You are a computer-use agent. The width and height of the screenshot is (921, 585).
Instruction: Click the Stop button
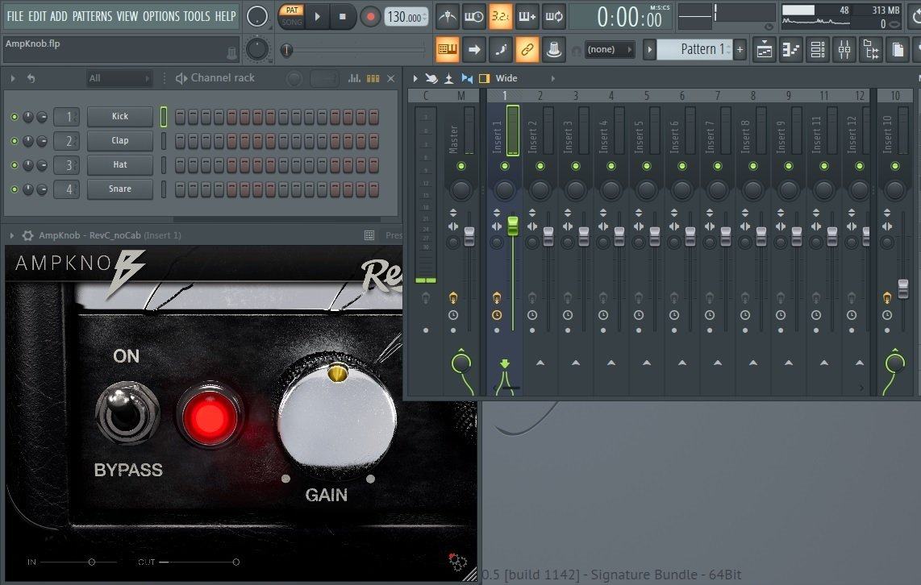click(343, 17)
